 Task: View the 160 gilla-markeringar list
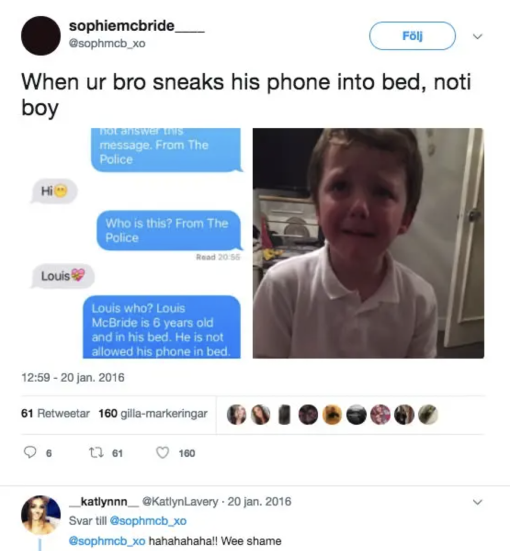(x=153, y=414)
